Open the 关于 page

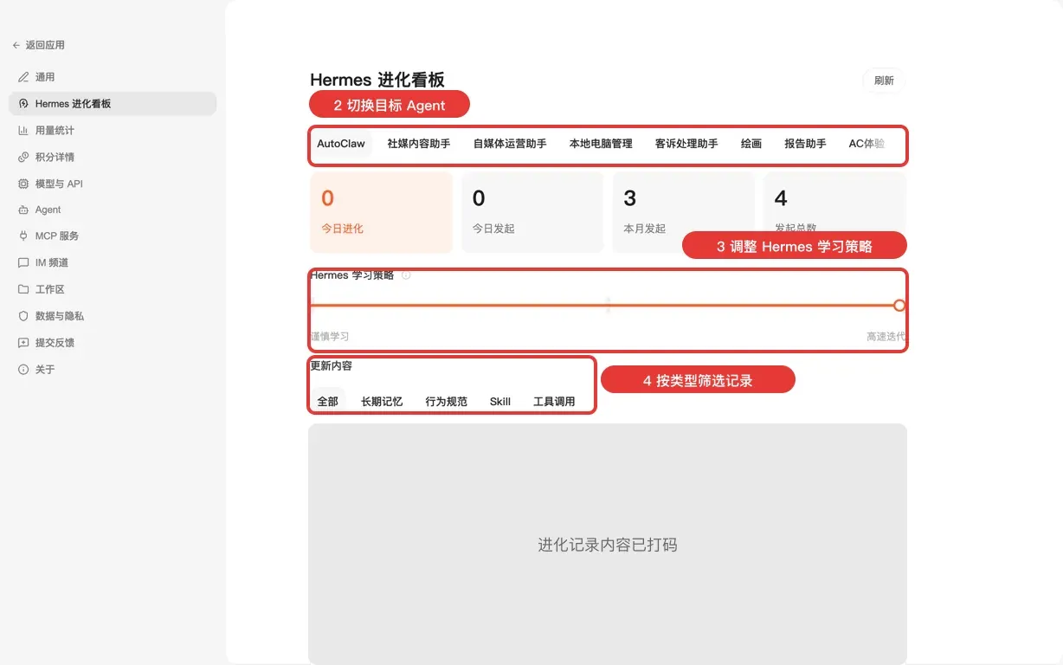click(x=113, y=369)
